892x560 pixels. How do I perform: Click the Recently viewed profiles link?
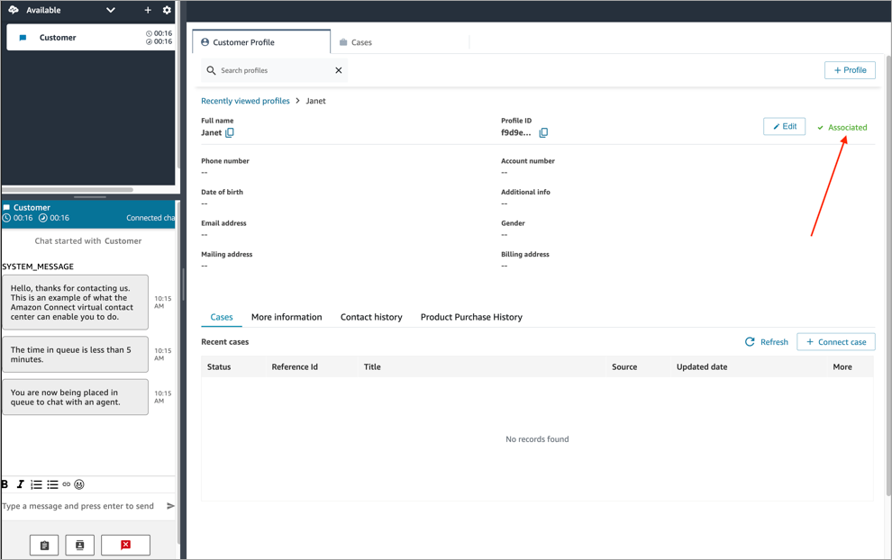245,100
